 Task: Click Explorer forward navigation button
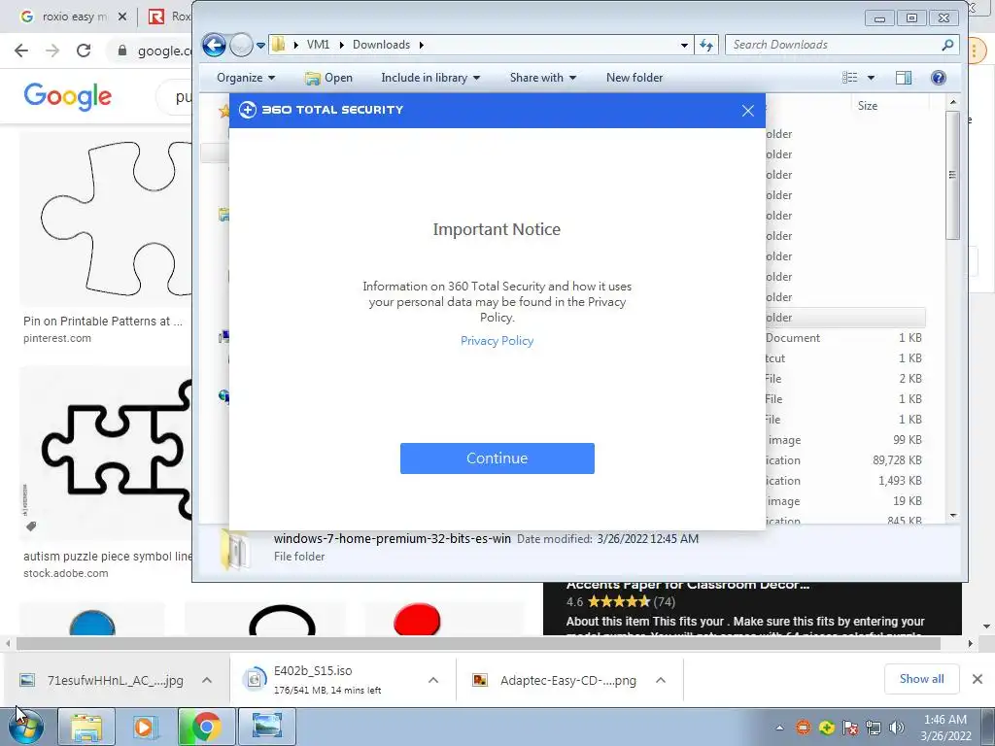(x=241, y=45)
